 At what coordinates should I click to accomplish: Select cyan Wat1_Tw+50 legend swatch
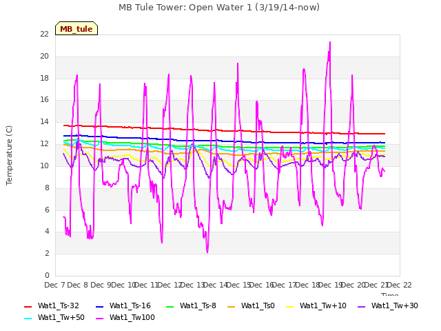click(x=28, y=319)
